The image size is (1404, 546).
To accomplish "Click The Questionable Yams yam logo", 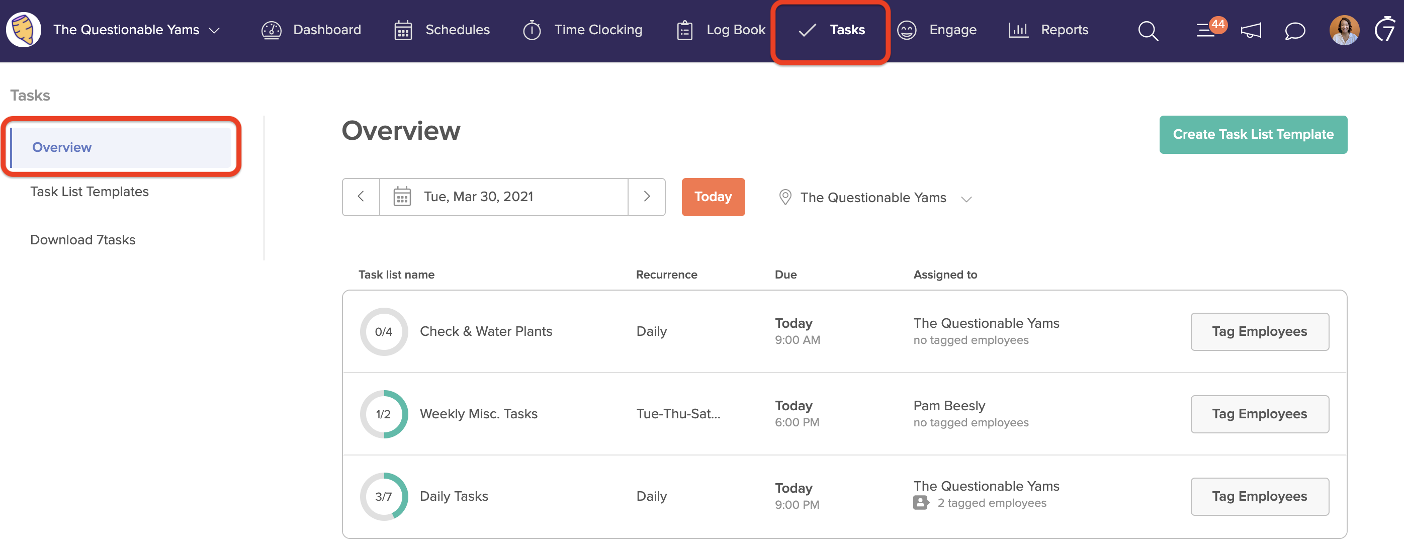I will 24,30.
